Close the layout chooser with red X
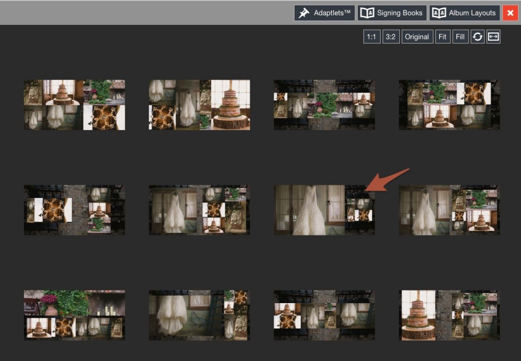The width and height of the screenshot is (521, 361). coord(510,13)
